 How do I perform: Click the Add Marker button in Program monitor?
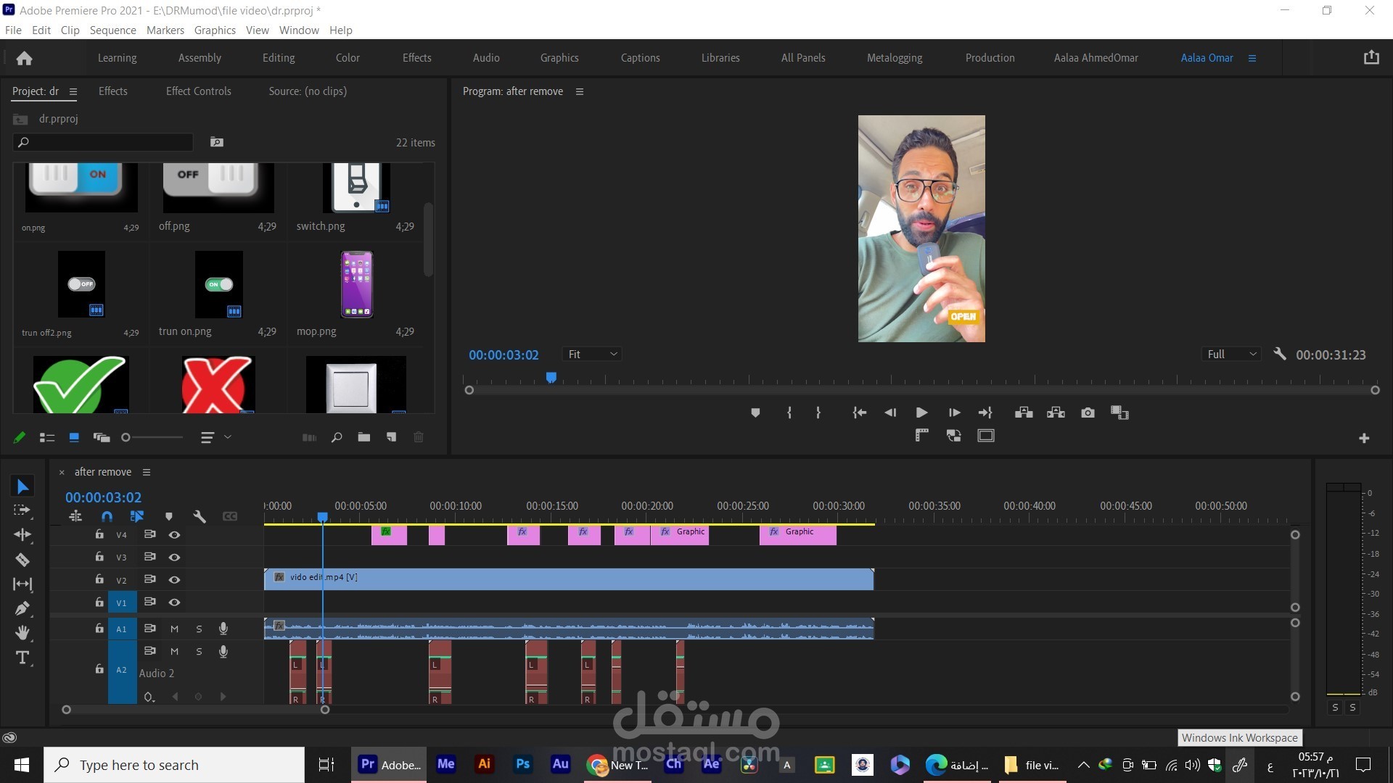(x=755, y=413)
